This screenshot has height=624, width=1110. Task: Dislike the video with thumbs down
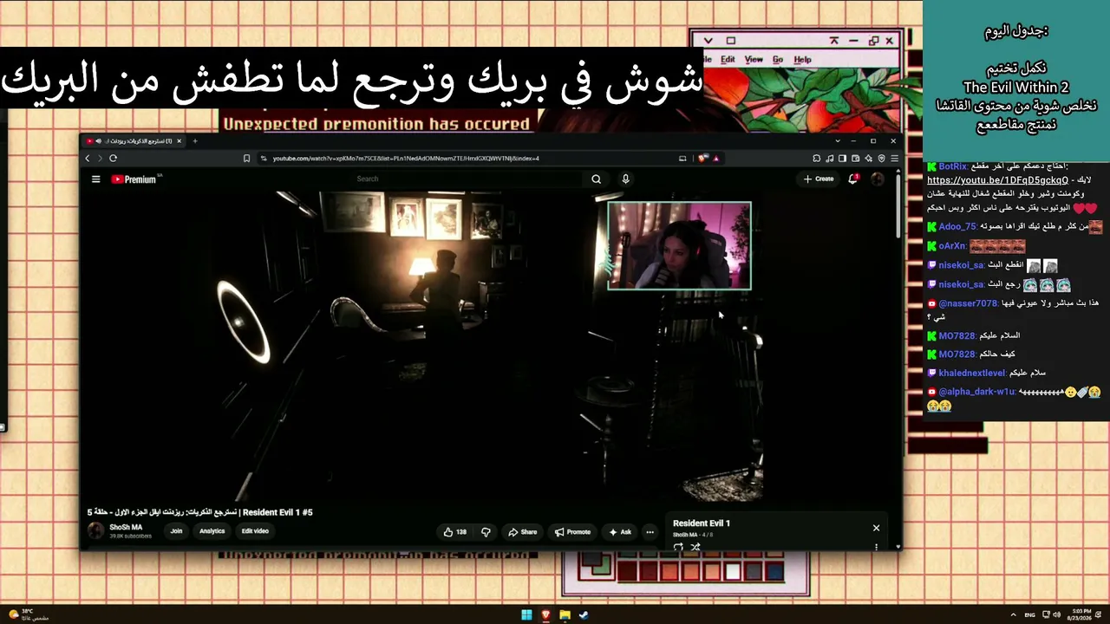[x=486, y=532]
